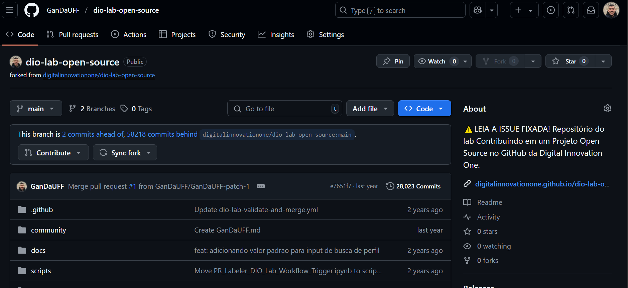The width and height of the screenshot is (628, 288).
Task: Open the 0 Tags link
Action: click(136, 109)
